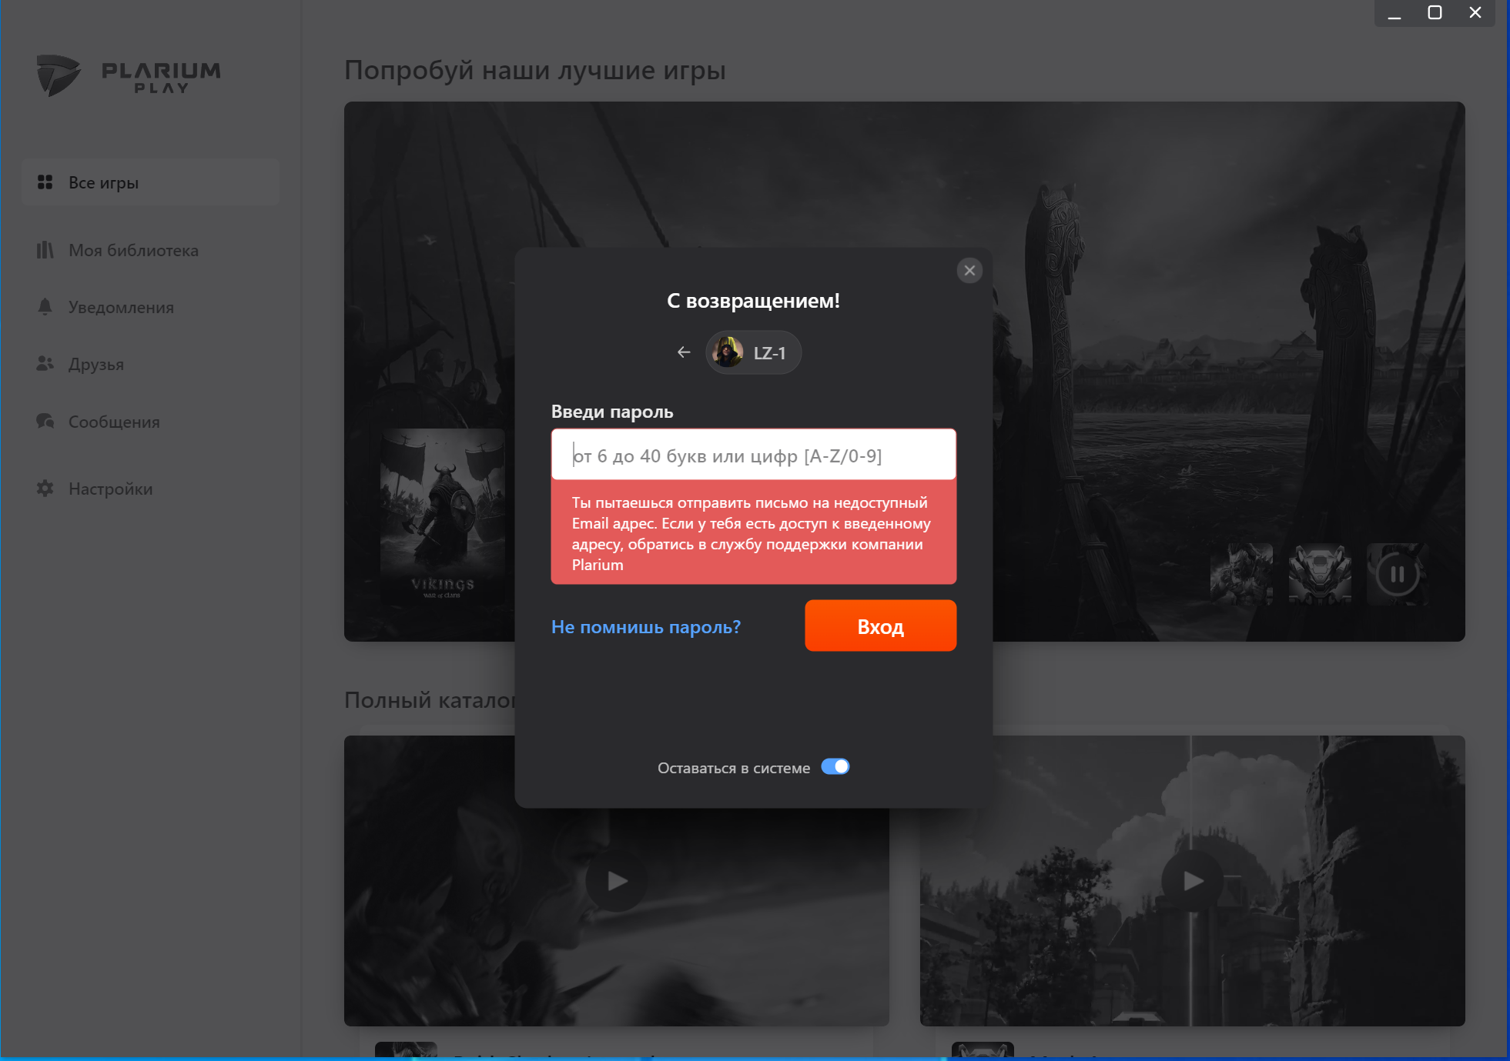This screenshot has width=1510, height=1061.
Task: Click the orange Вход button
Action: point(881,626)
